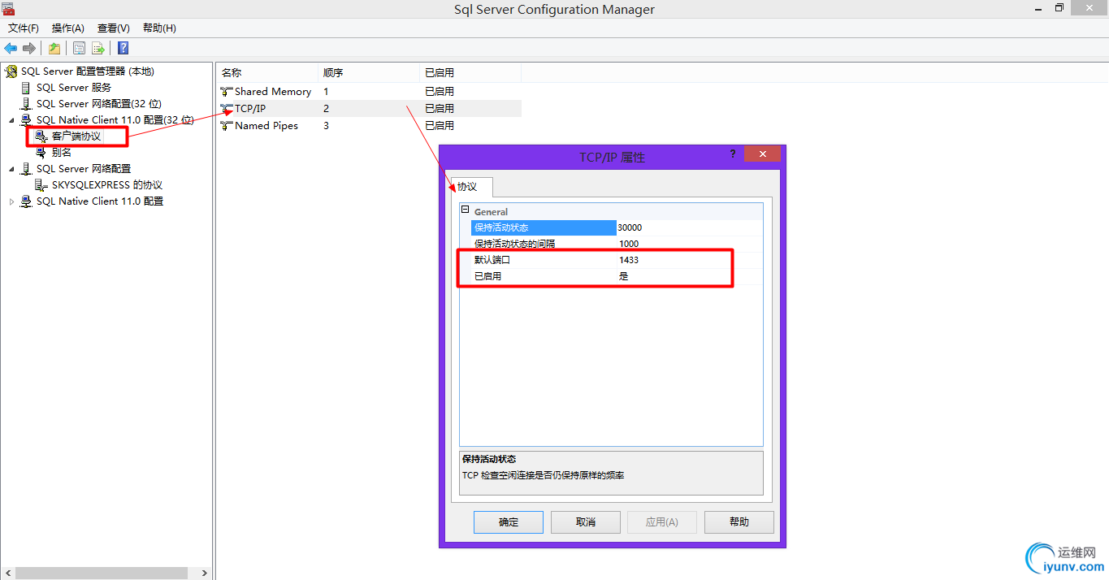Screen dimensions: 1109x580
Task: Select the 保持活动状态 property row
Action: click(544, 227)
